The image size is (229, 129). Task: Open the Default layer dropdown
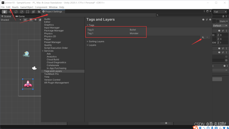[220, 25]
